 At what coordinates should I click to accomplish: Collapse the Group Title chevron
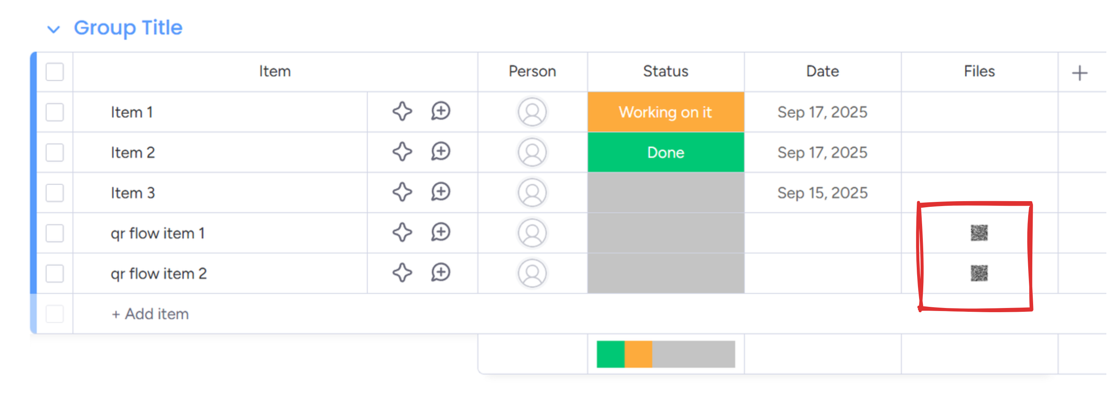[x=53, y=29]
